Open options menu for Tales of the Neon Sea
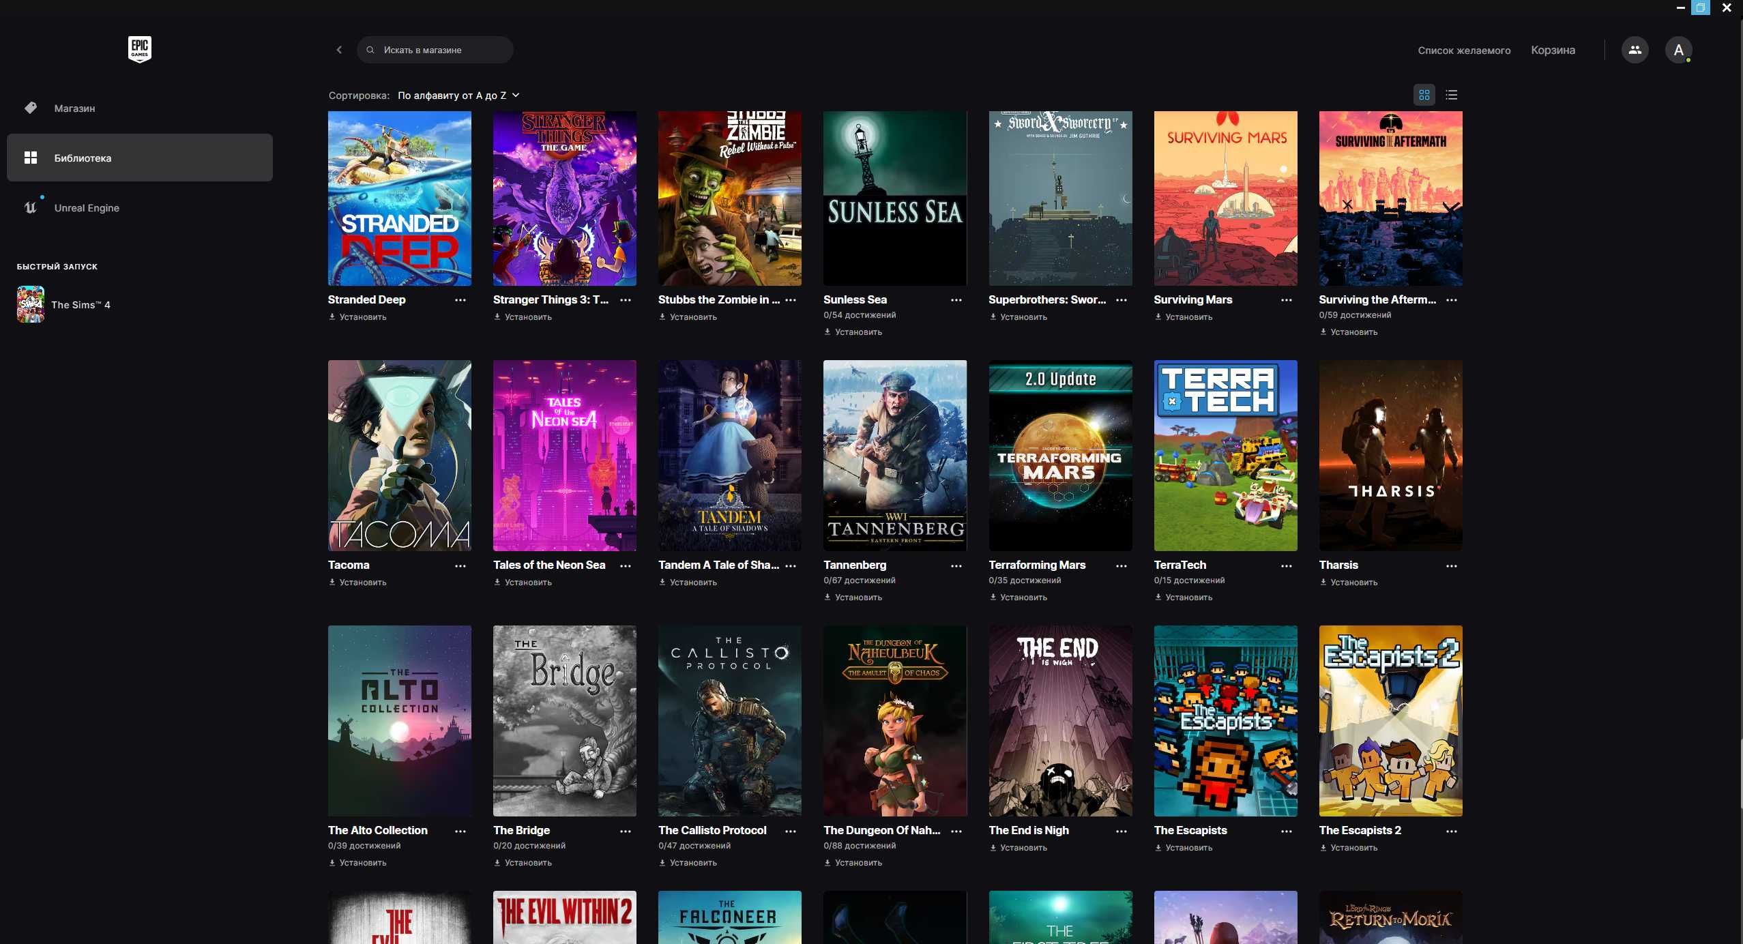The width and height of the screenshot is (1743, 944). click(626, 566)
